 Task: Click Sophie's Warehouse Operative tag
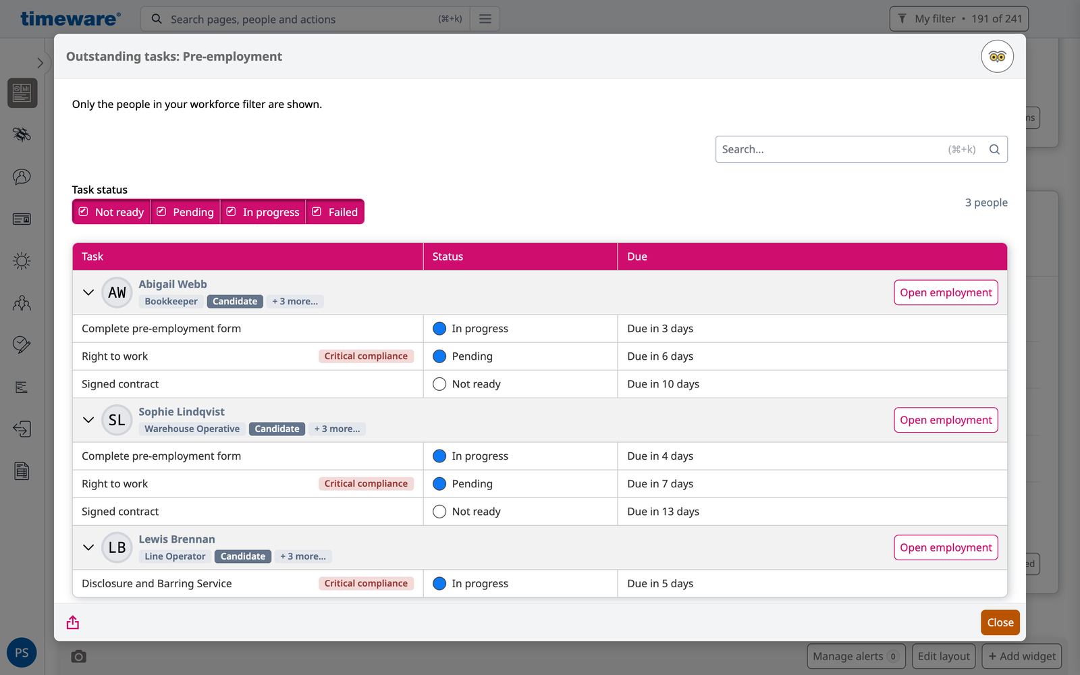(192, 429)
